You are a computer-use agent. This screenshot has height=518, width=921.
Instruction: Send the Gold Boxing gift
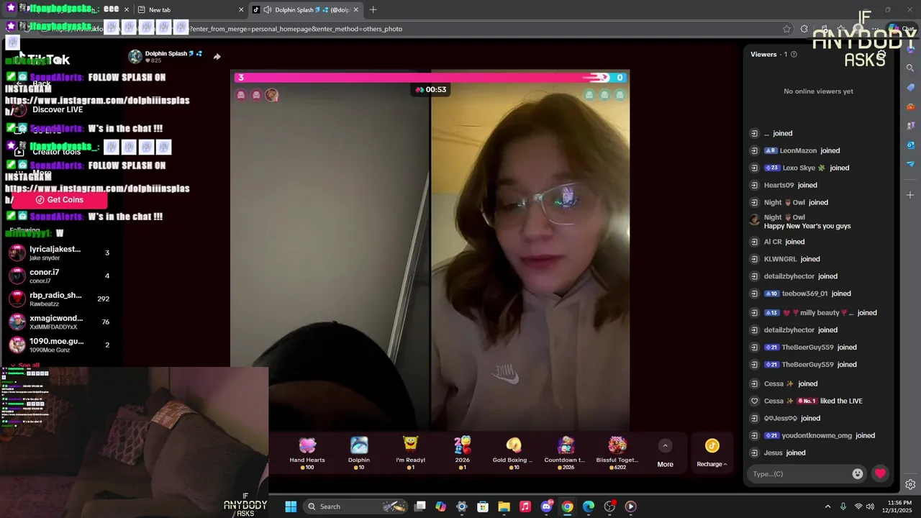513,453
